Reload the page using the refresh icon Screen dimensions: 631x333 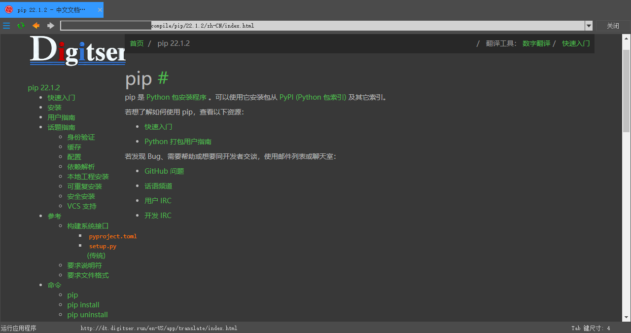pyautogui.click(x=21, y=25)
